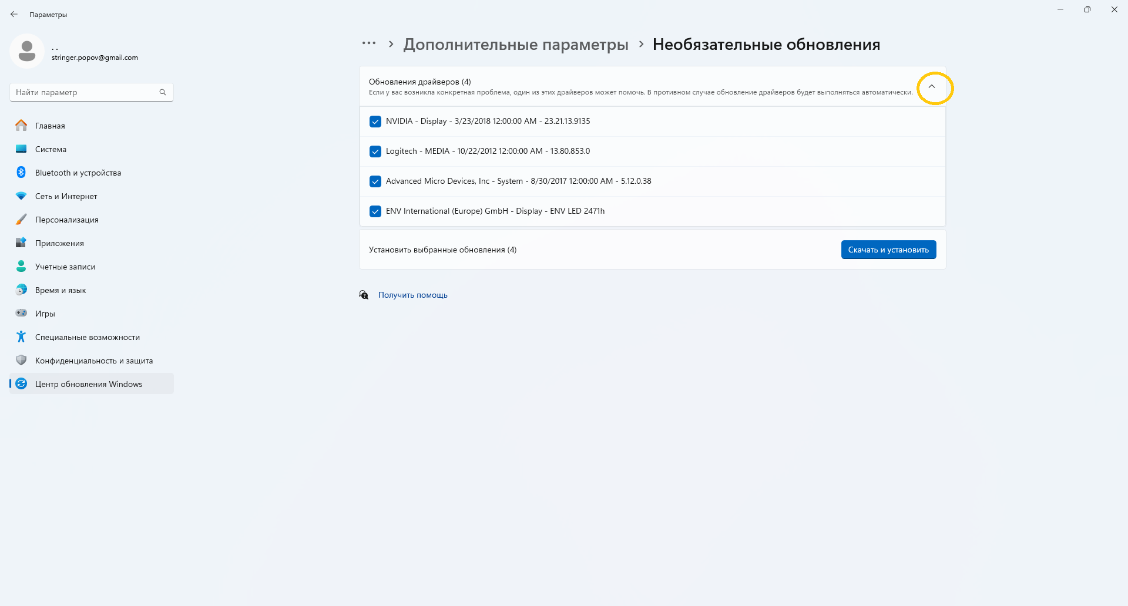The image size is (1128, 606).
Task: Open the Приложения settings section
Action: point(59,243)
